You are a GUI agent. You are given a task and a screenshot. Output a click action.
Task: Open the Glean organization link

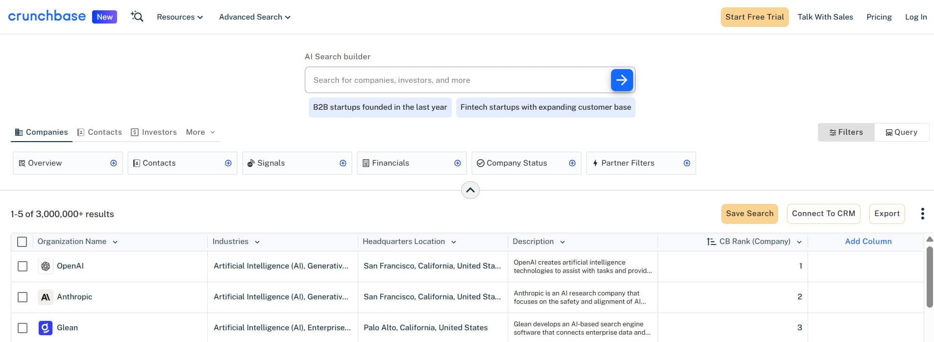(x=67, y=328)
